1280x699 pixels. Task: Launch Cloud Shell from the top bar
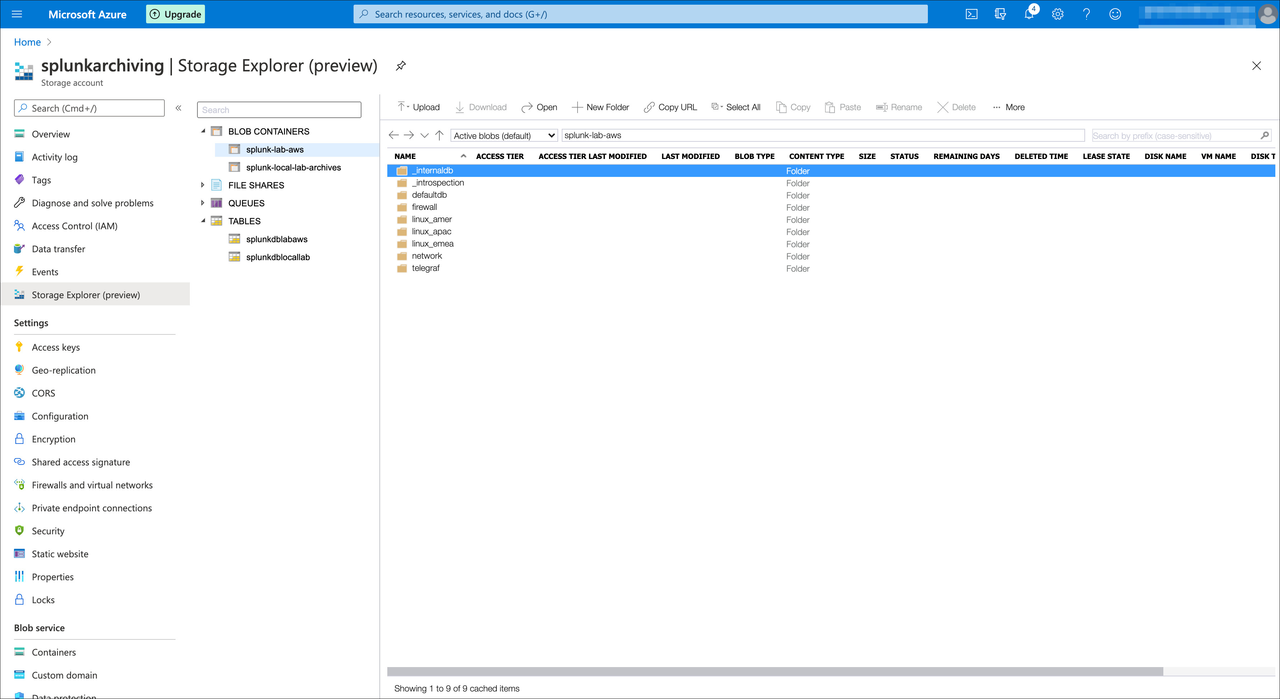pyautogui.click(x=971, y=14)
